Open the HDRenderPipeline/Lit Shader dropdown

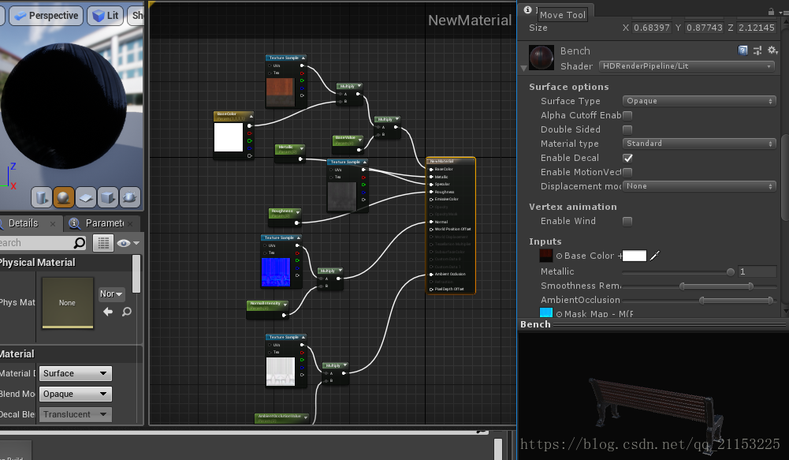click(687, 66)
